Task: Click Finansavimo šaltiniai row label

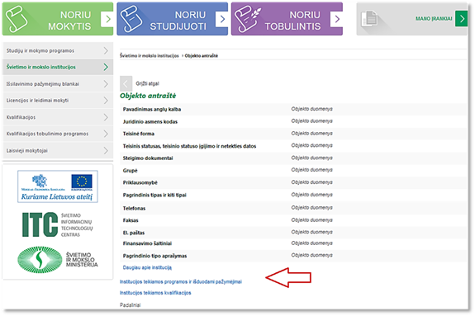Action: tap(147, 243)
